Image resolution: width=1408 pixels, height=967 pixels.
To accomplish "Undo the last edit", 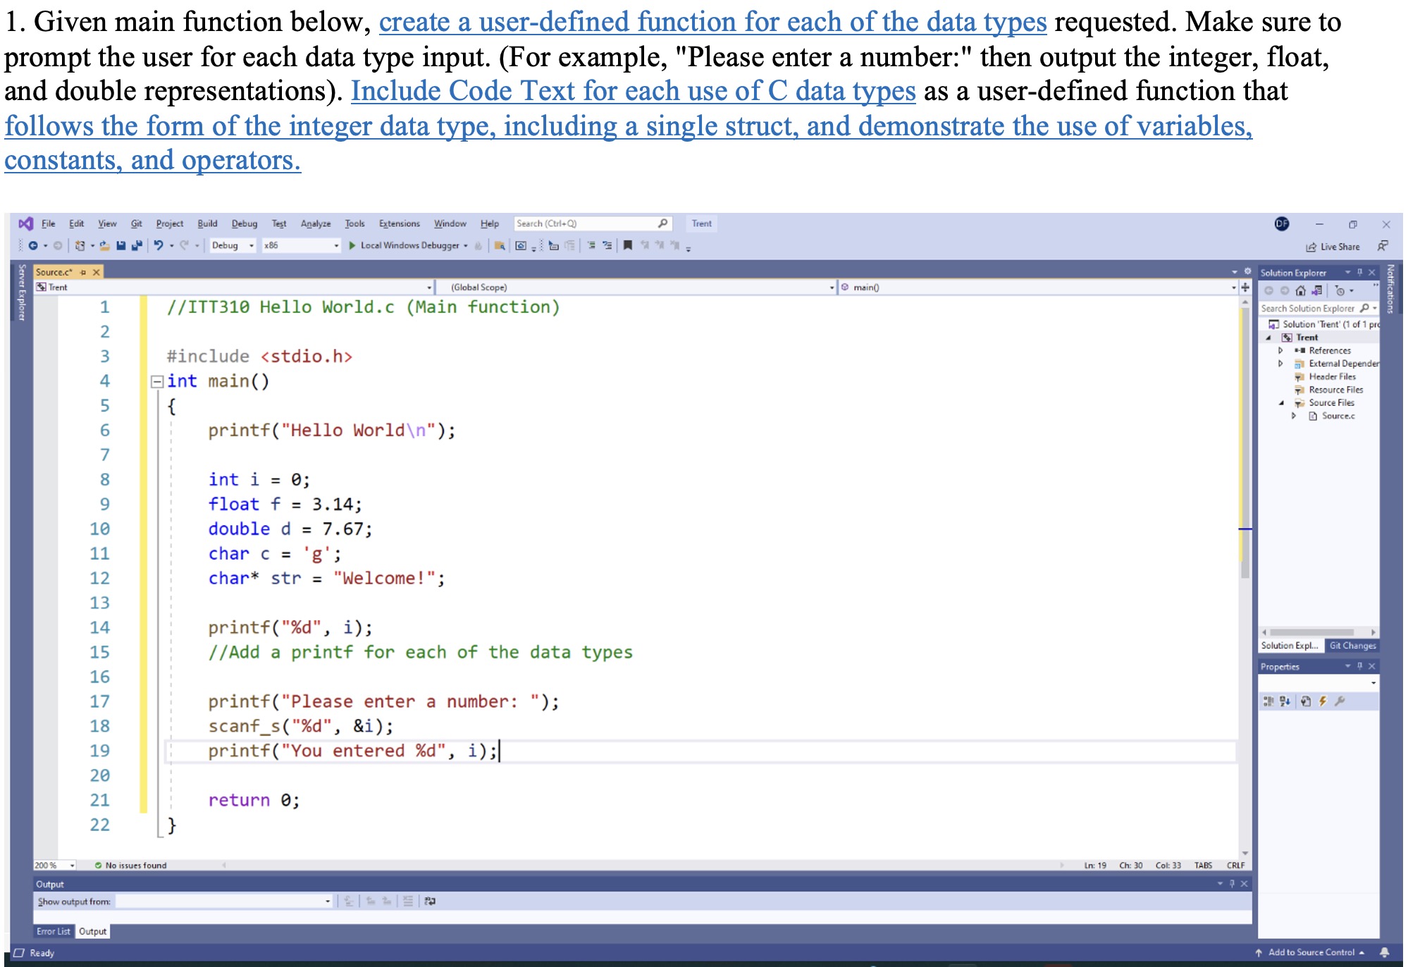I will click(x=159, y=246).
